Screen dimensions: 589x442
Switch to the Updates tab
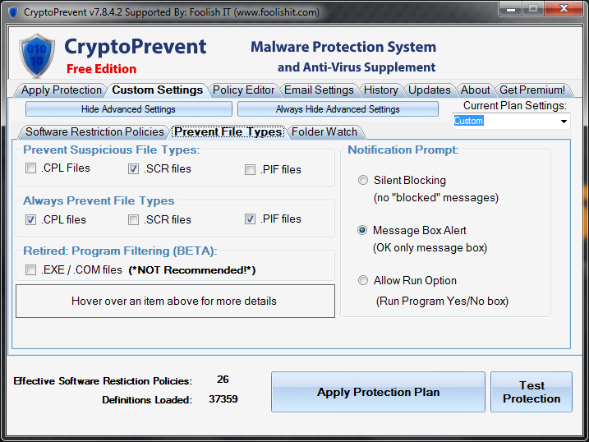coord(430,90)
